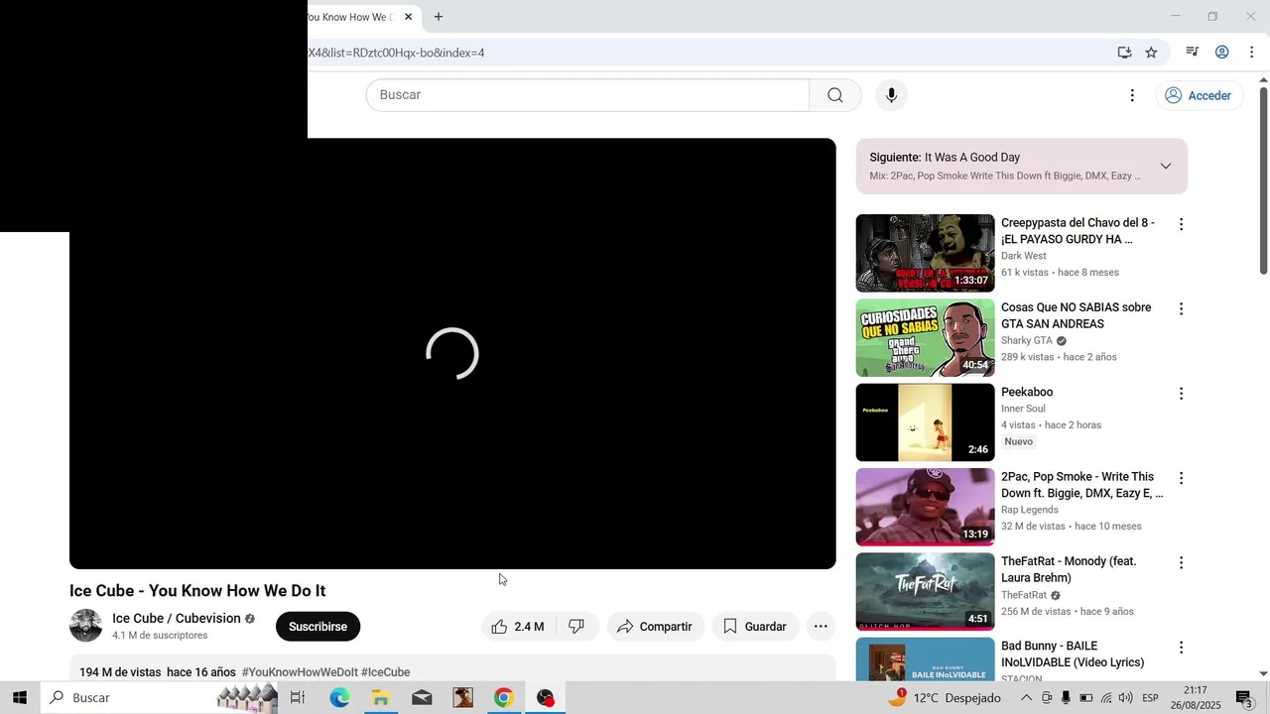
Task: Open 2Pac, Pop Smoke Write This Down title
Action: tap(1081, 485)
